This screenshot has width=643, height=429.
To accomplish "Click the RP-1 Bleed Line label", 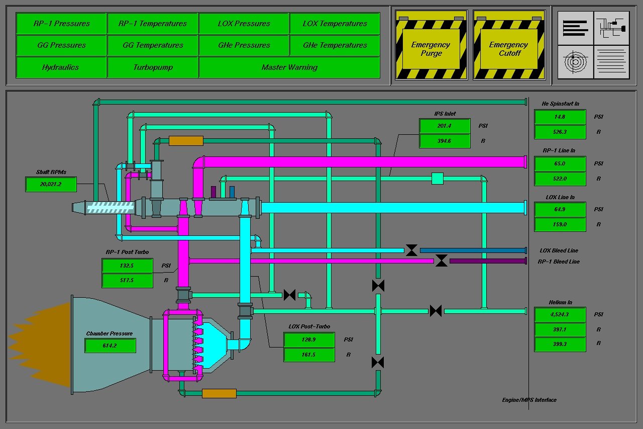I will [559, 262].
